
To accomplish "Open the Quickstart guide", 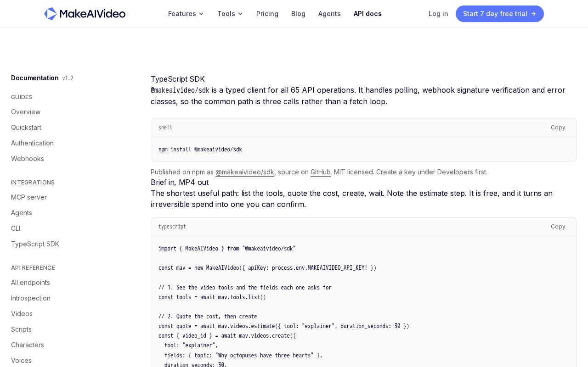I will (x=26, y=128).
